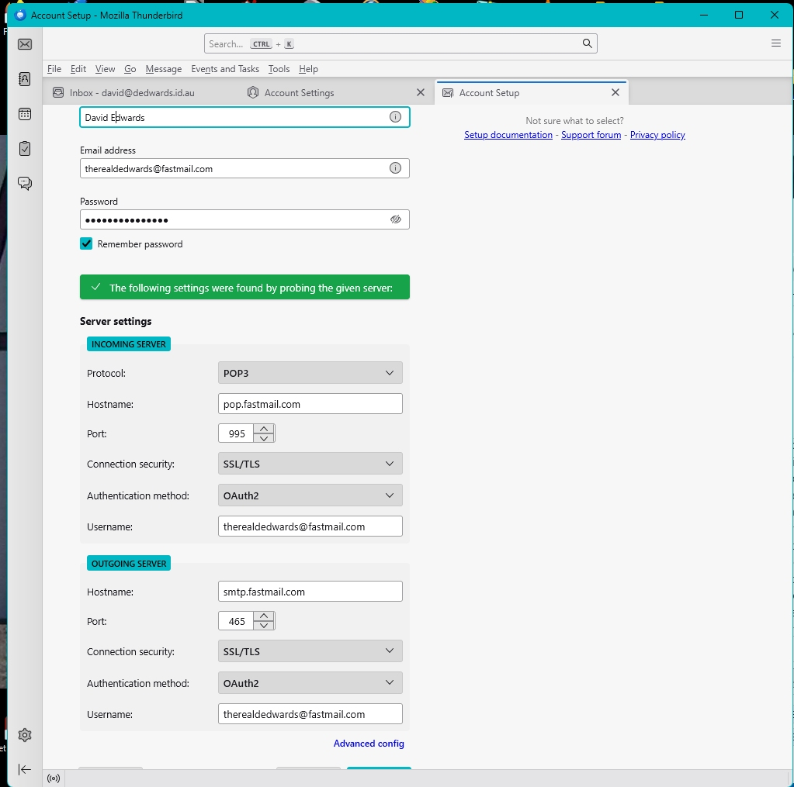This screenshot has height=787, width=794.
Task: Click the OUTGOING SERVER label
Action: coord(129,564)
